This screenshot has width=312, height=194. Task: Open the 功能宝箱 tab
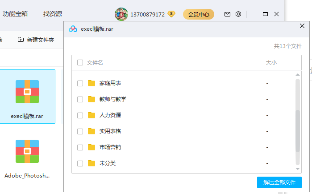[x=15, y=14]
